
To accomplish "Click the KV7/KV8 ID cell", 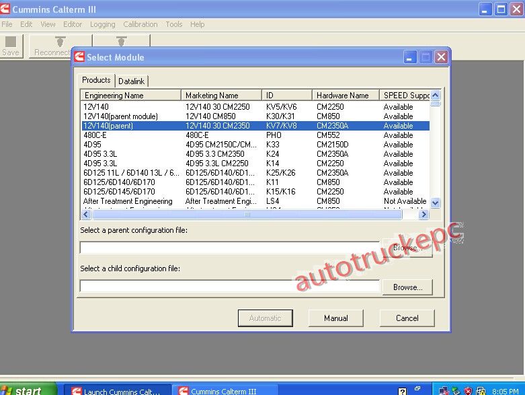I will tap(281, 126).
